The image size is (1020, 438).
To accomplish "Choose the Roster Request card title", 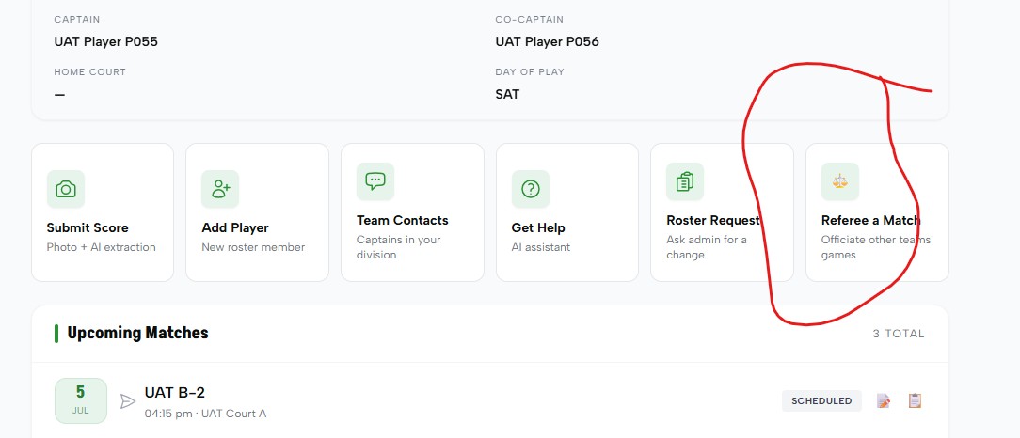I will [x=713, y=220].
